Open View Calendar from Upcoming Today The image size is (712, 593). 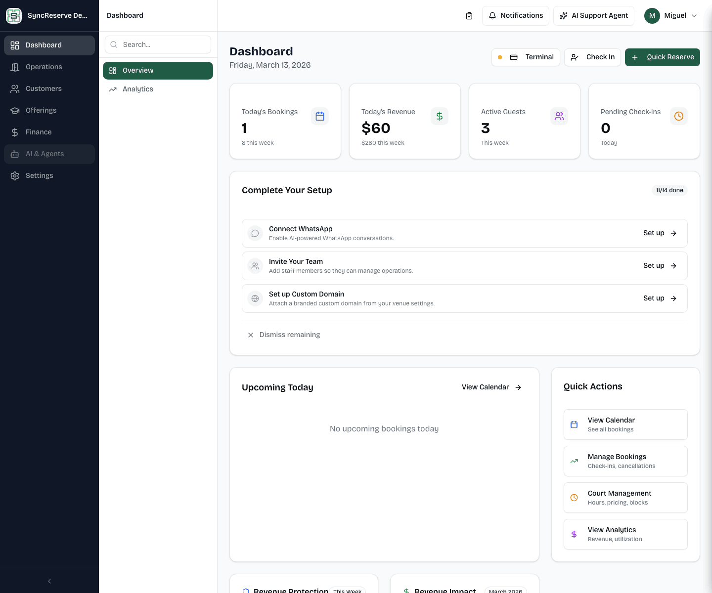tap(491, 387)
